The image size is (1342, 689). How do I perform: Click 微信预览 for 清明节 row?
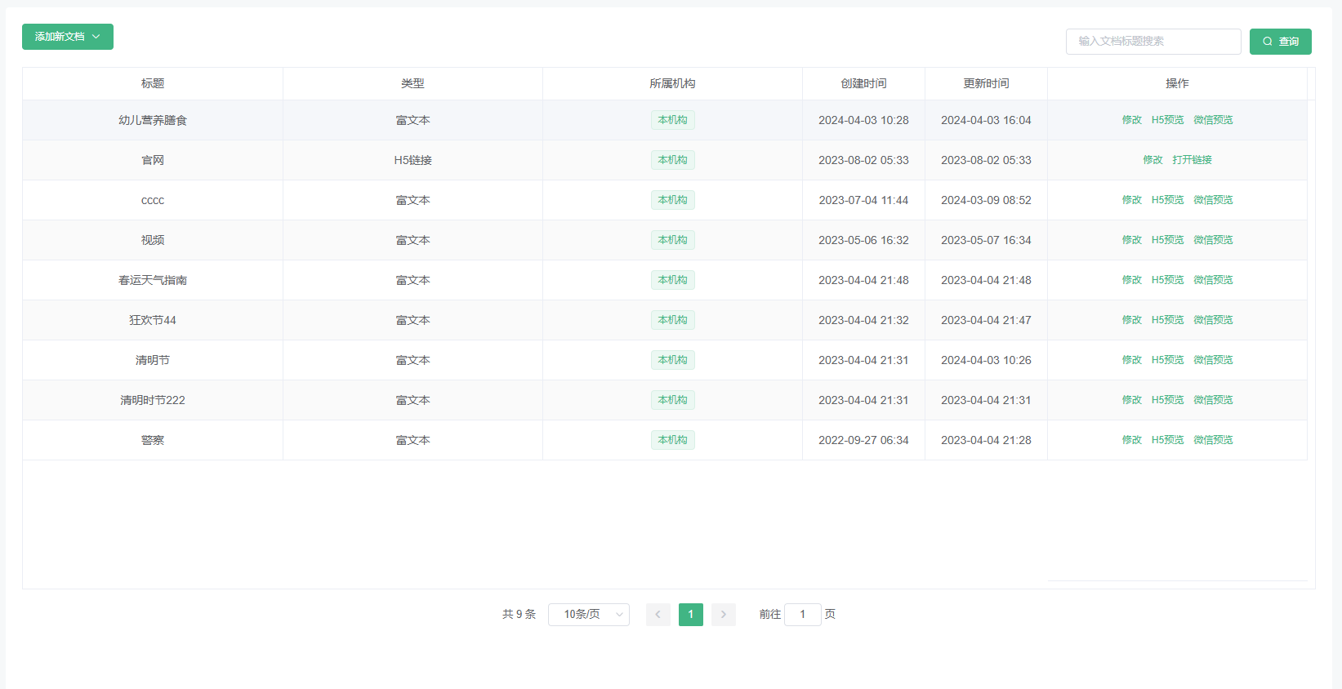pyautogui.click(x=1213, y=360)
